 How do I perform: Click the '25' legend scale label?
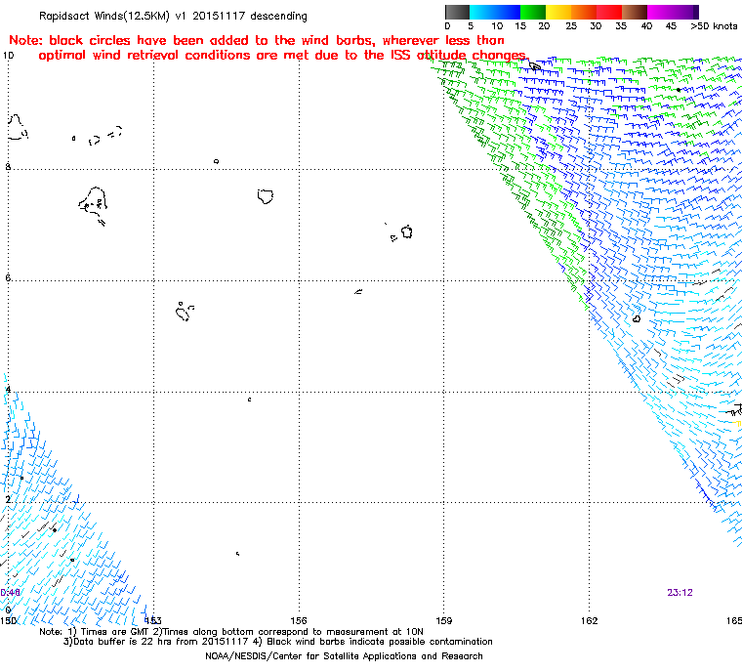click(571, 26)
